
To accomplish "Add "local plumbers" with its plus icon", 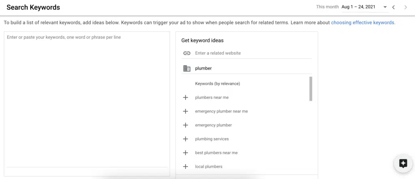I will (x=186, y=166).
